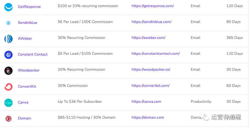Visit the https://sendinblue.com/ URL
The width and height of the screenshot is (249, 128).
pyautogui.click(x=152, y=22)
